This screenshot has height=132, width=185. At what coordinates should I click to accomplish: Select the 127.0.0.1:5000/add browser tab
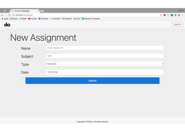click(24, 11)
